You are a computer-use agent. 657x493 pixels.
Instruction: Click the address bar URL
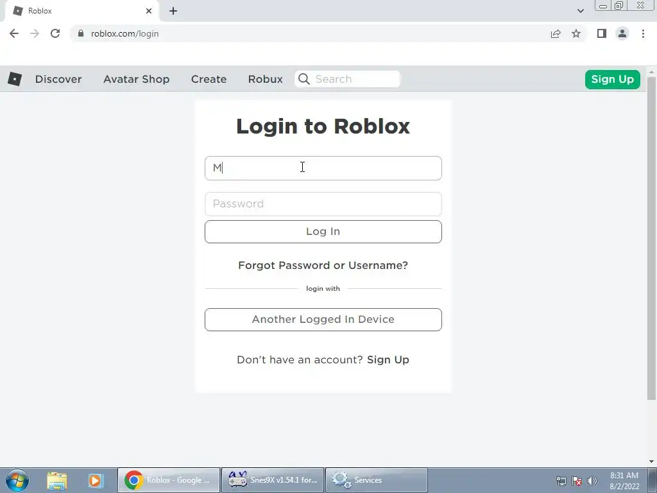click(x=125, y=33)
